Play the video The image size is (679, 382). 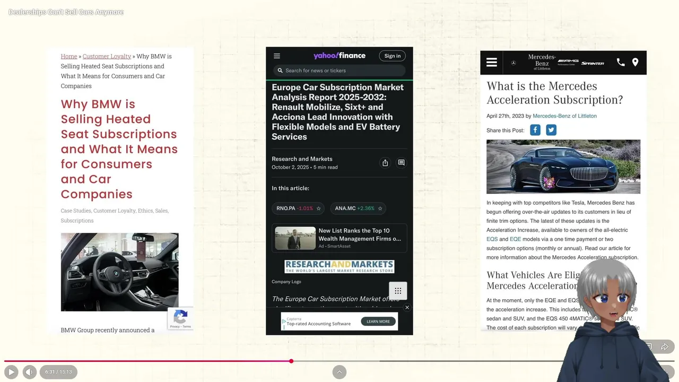(x=11, y=372)
